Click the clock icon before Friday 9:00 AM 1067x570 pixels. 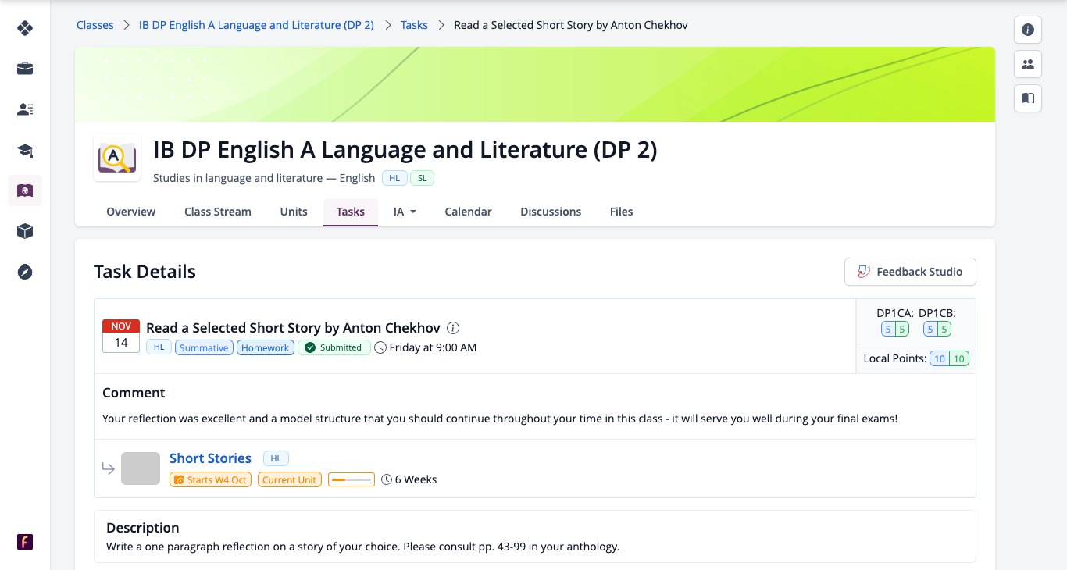click(380, 347)
